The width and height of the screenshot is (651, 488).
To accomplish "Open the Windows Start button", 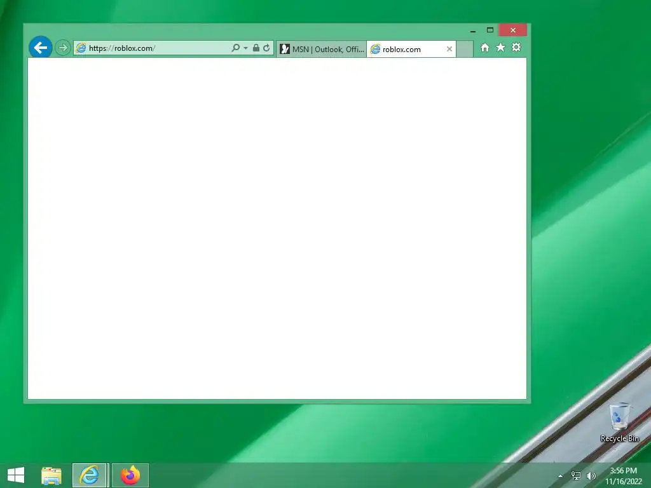I will 16,475.
